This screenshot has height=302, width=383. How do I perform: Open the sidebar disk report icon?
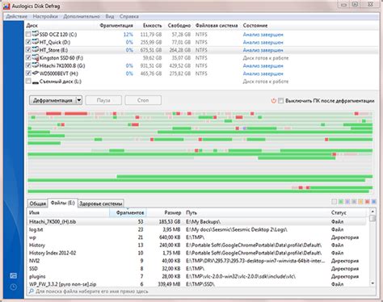[13, 275]
